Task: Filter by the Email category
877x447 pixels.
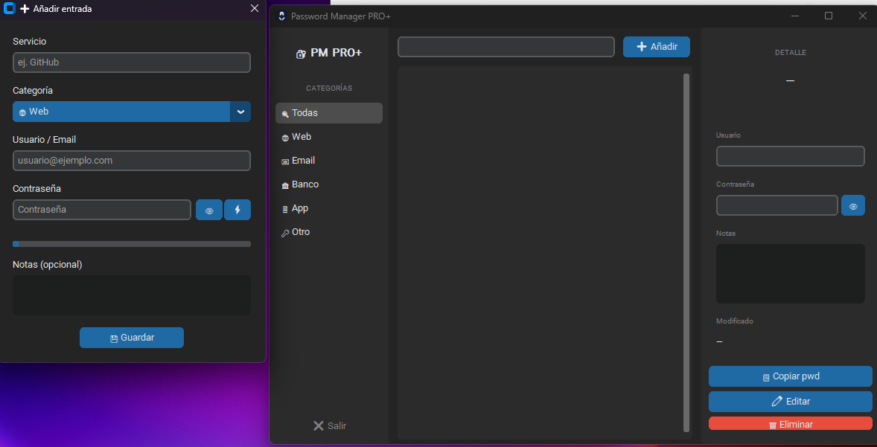Action: click(x=329, y=161)
